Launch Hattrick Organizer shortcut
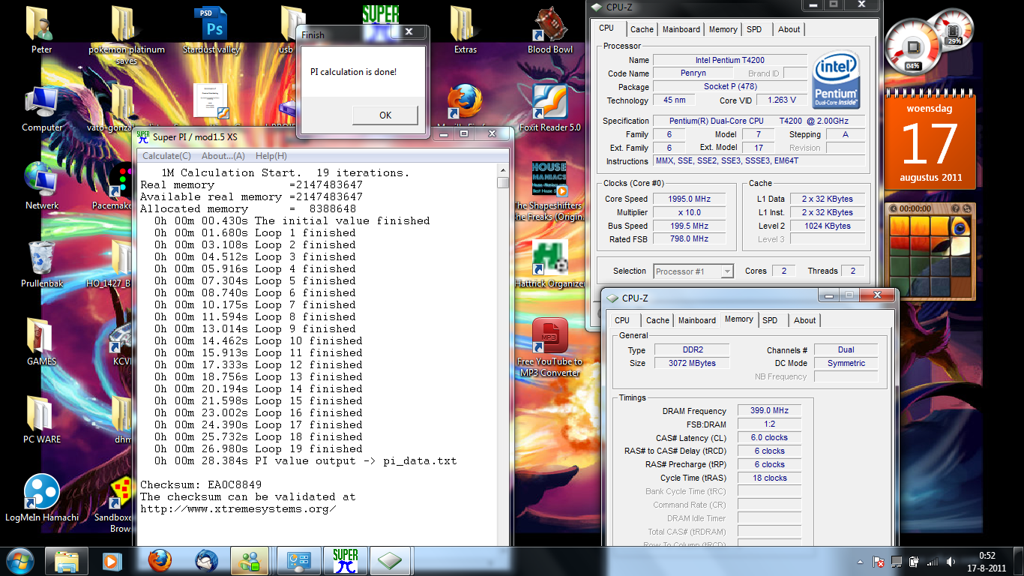This screenshot has height=576, width=1024. [x=550, y=264]
